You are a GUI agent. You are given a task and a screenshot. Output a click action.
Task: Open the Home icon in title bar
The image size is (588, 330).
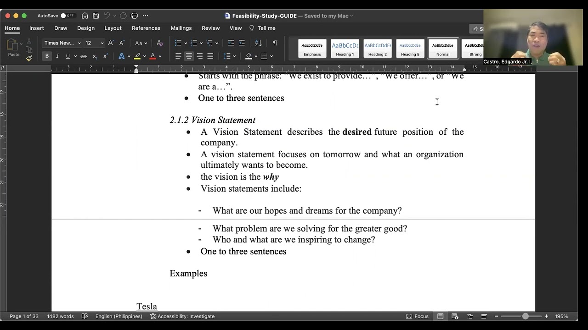pyautogui.click(x=85, y=16)
